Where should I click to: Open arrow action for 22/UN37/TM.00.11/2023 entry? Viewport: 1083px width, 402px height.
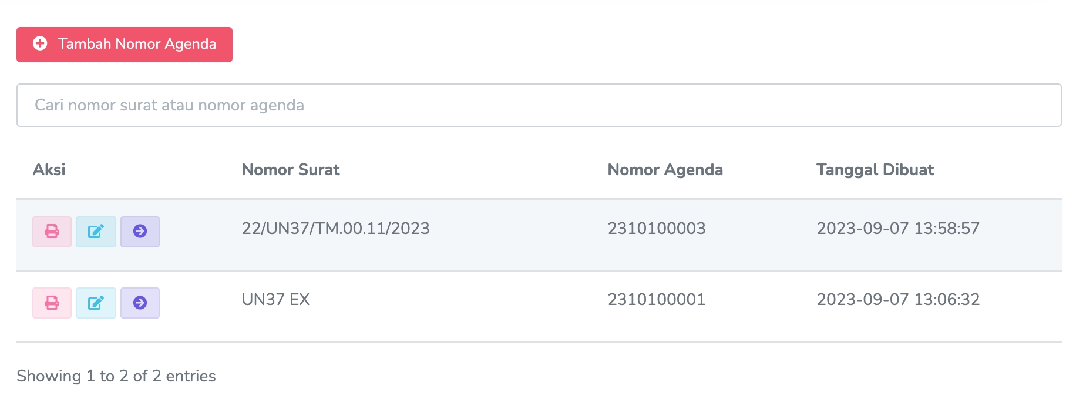[x=140, y=232]
